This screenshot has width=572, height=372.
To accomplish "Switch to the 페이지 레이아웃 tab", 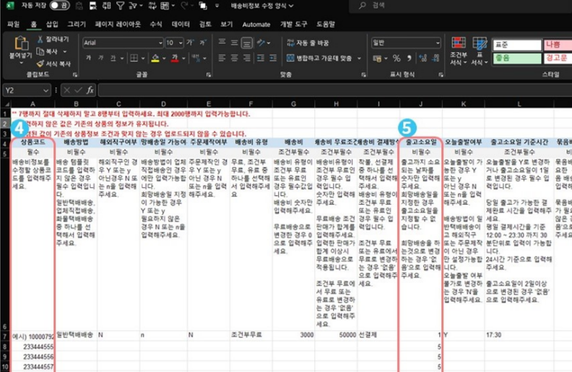I will click(118, 24).
